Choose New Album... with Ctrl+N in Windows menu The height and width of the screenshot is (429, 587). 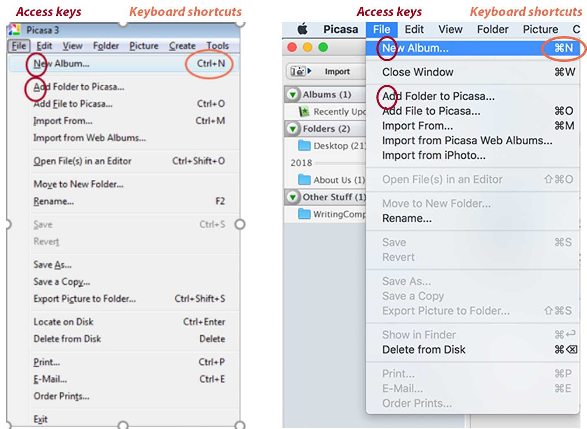(x=124, y=64)
